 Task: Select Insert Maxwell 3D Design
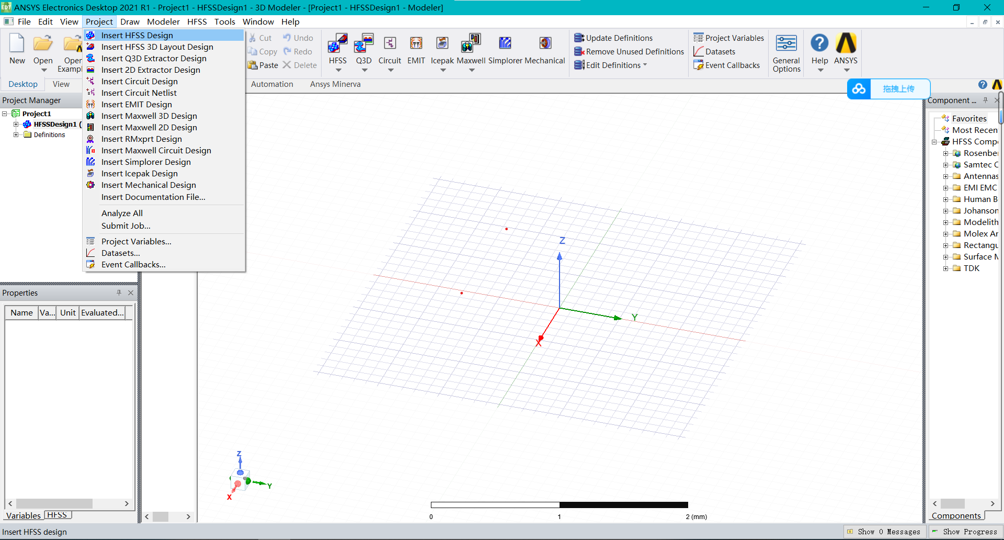(164, 116)
